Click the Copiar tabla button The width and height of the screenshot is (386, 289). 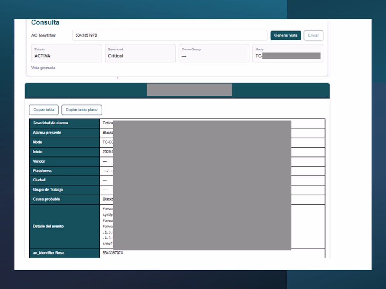coord(44,110)
